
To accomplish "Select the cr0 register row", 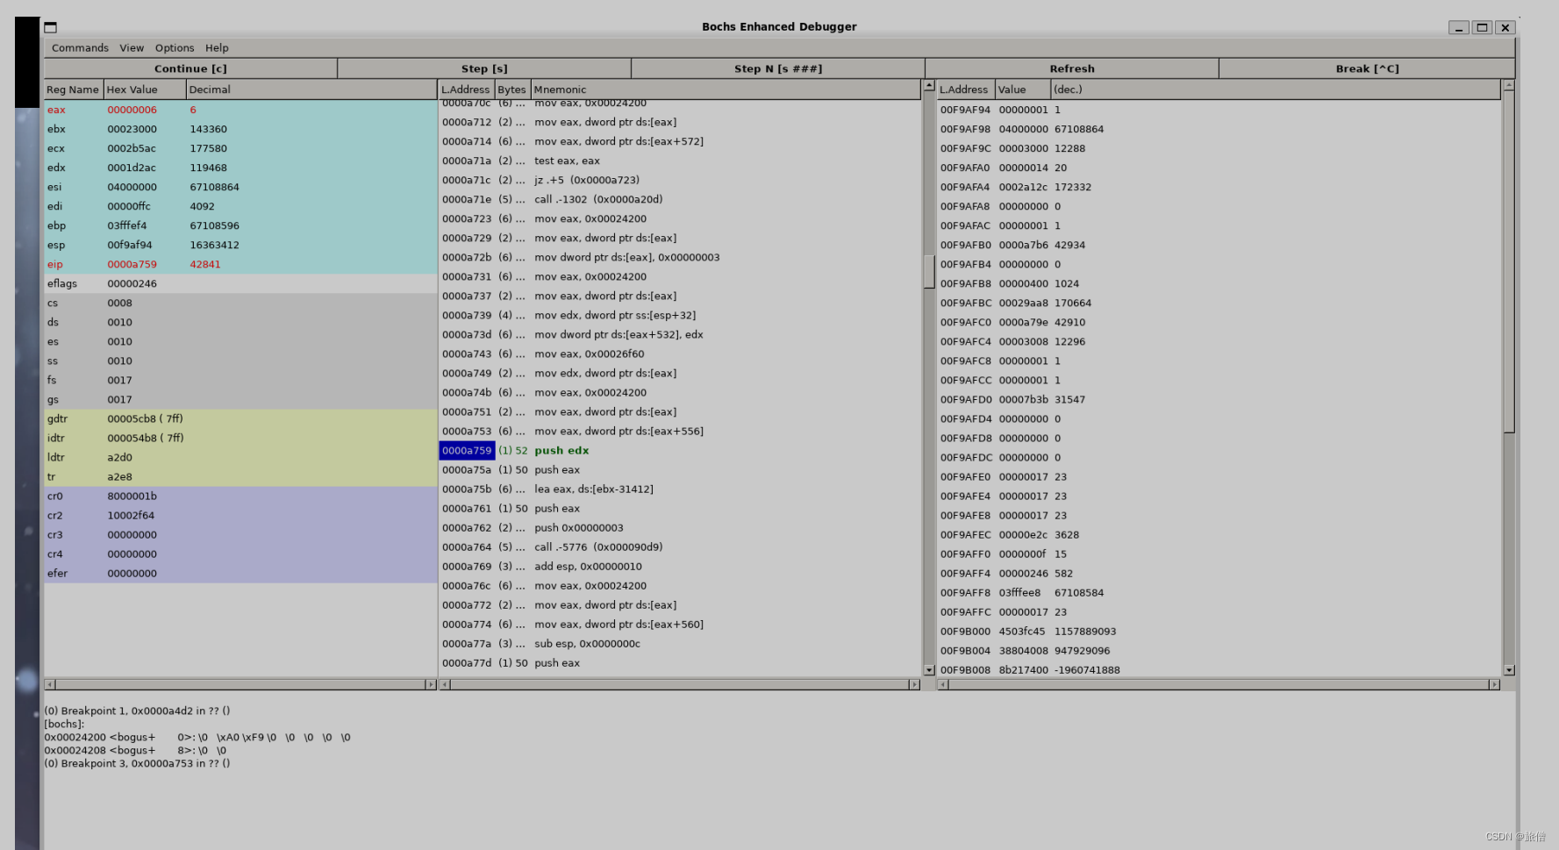I will pyautogui.click(x=240, y=496).
